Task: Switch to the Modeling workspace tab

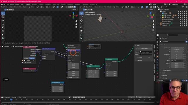Action: pyautogui.click(x=34, y=5)
